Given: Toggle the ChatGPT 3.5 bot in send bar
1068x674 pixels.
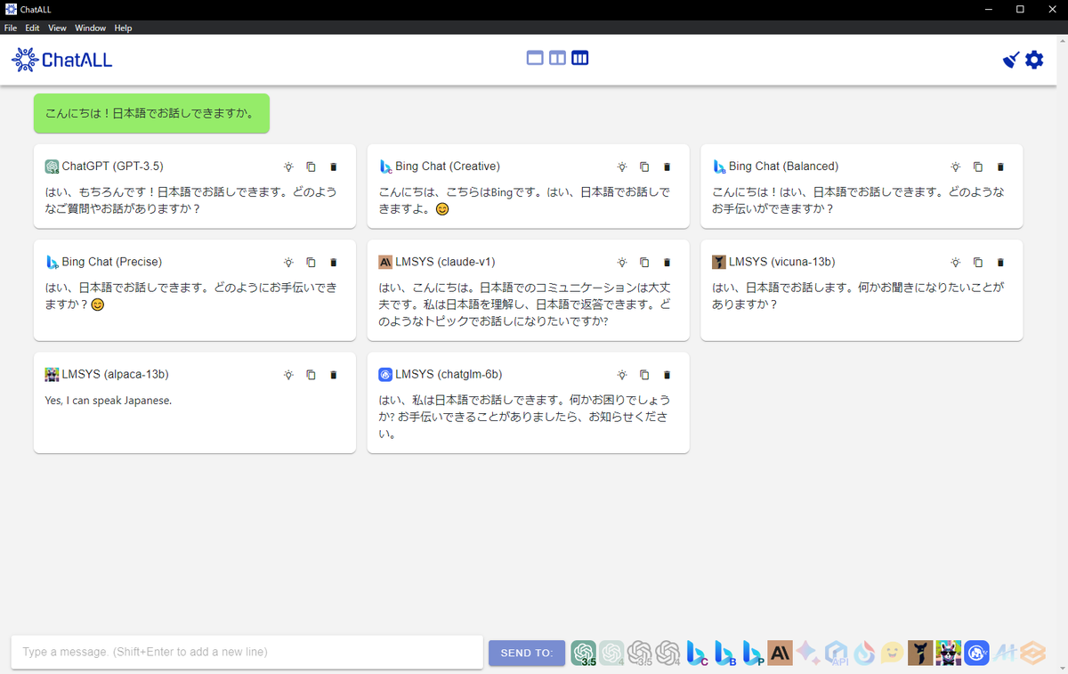Looking at the screenshot, I should click(584, 653).
